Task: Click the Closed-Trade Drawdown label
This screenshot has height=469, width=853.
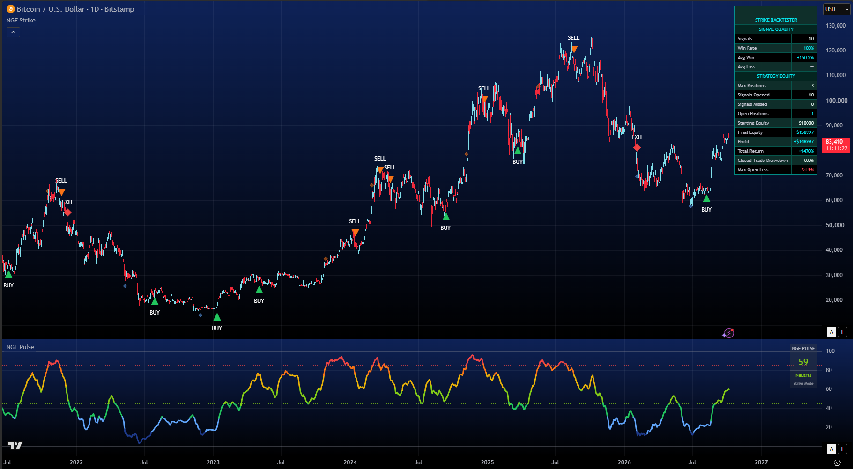Action: [763, 161]
